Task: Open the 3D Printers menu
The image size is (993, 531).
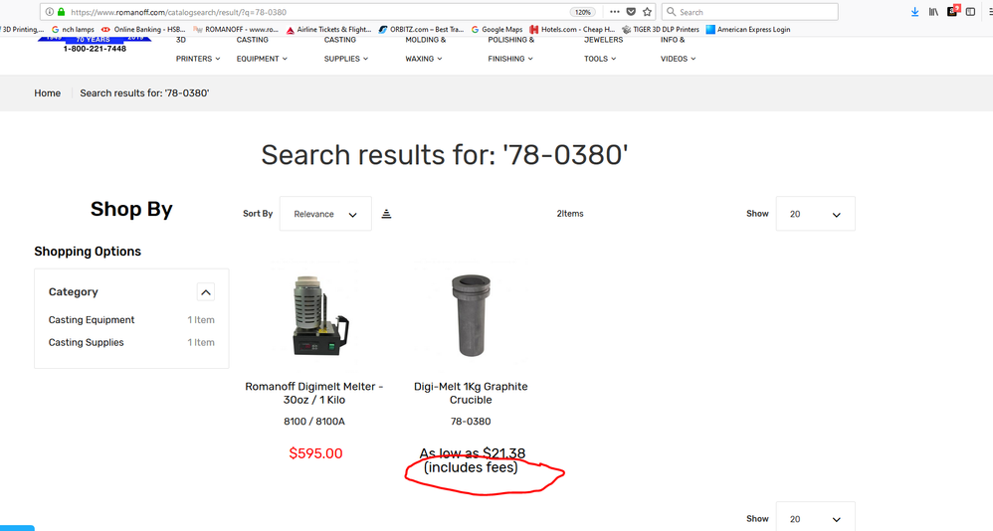Action: [198, 50]
